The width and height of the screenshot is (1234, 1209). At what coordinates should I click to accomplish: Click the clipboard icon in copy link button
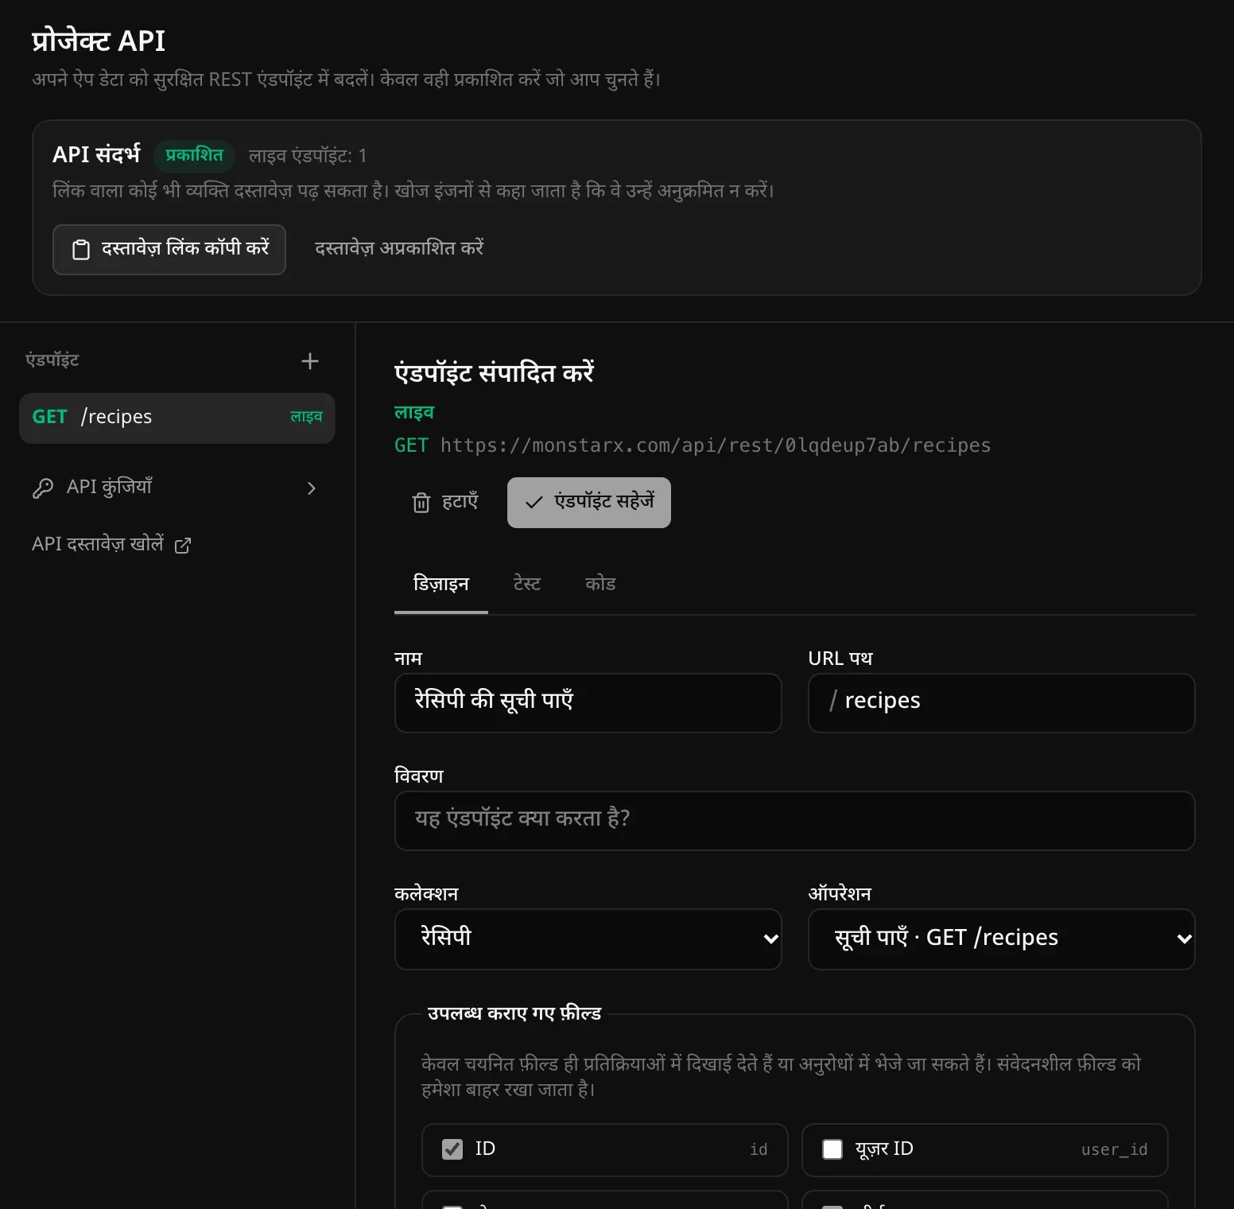[x=81, y=250]
